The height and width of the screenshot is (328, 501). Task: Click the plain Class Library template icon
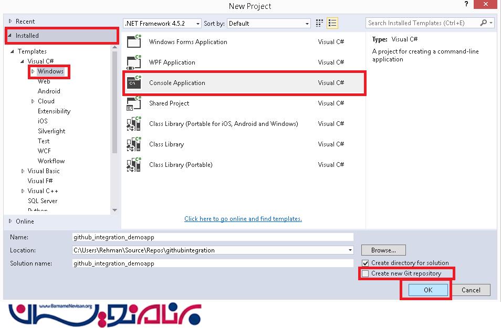coord(134,144)
